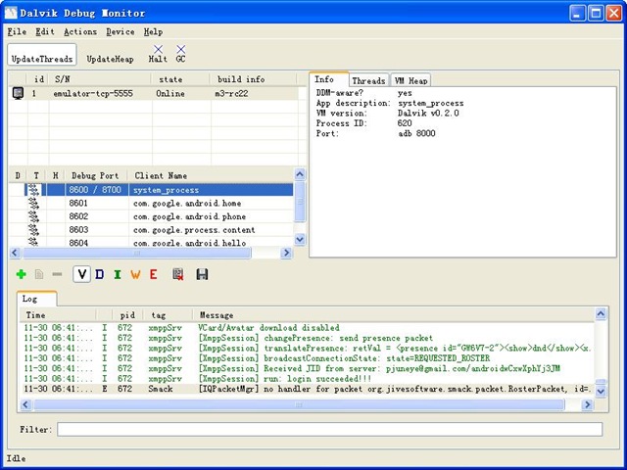Open the Device menu
Image resolution: width=627 pixels, height=470 pixels.
pyautogui.click(x=121, y=31)
